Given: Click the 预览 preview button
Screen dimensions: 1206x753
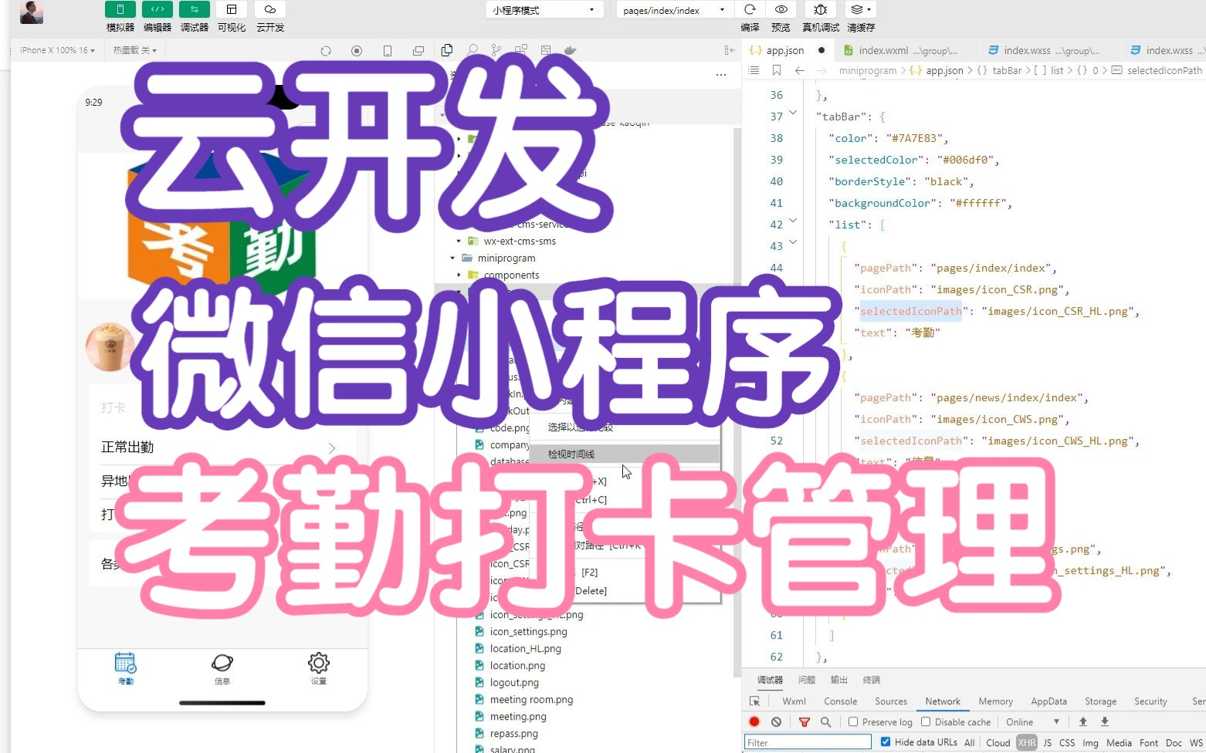Looking at the screenshot, I should 781,9.
